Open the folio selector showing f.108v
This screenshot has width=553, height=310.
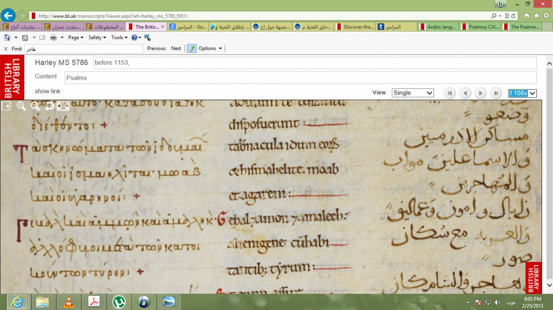pos(522,93)
